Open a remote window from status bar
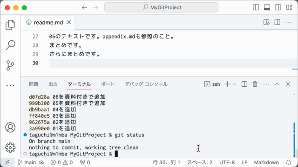This screenshot has width=298, height=167. point(7,162)
